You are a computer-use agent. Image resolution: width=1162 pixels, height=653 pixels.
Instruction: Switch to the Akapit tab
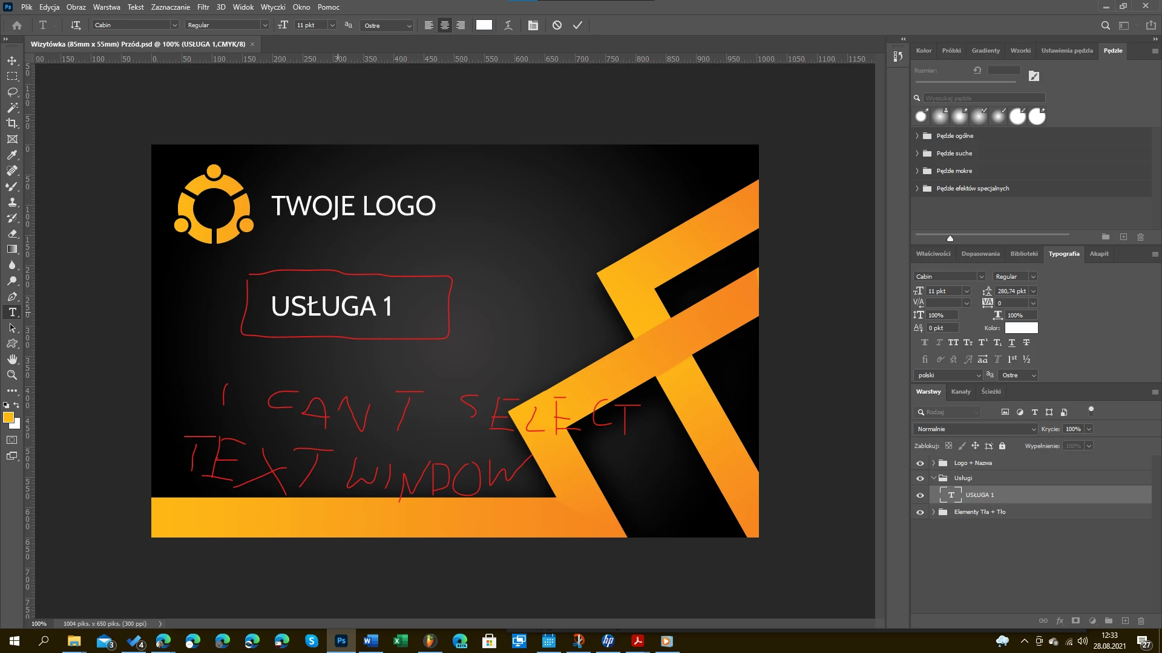coord(1098,254)
